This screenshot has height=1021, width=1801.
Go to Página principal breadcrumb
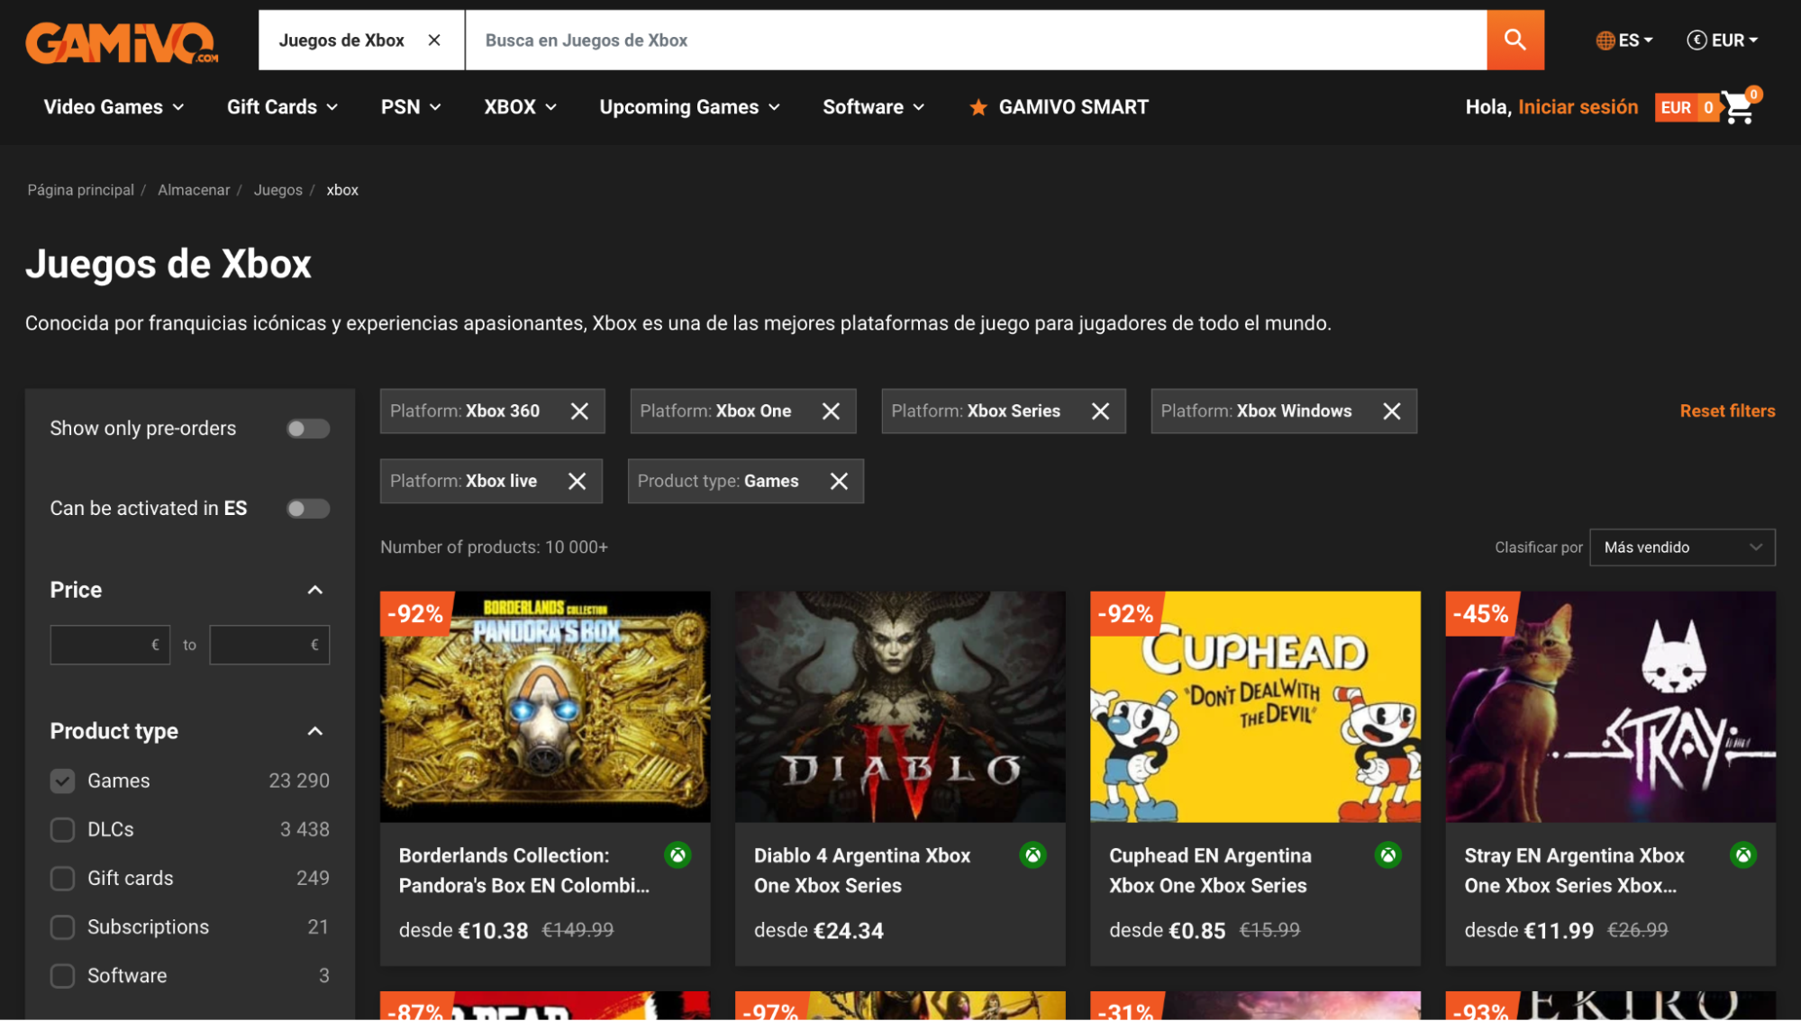click(x=80, y=190)
